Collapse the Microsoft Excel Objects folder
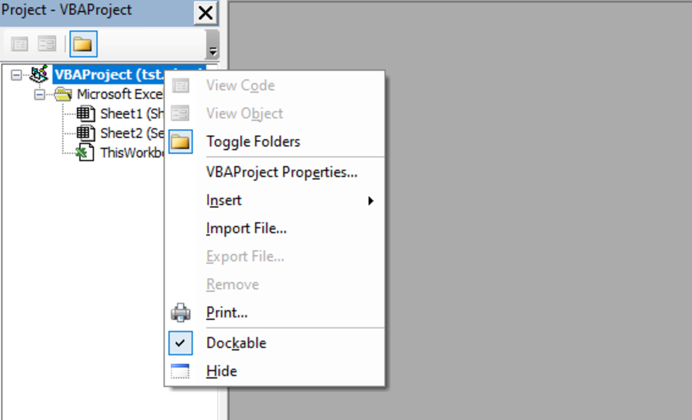Image resolution: width=692 pixels, height=420 pixels. 39,94
